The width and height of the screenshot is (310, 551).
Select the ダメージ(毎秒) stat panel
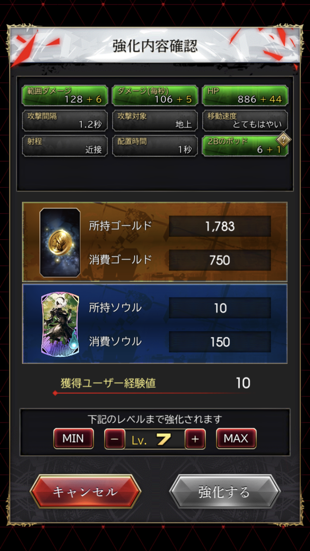[155, 95]
